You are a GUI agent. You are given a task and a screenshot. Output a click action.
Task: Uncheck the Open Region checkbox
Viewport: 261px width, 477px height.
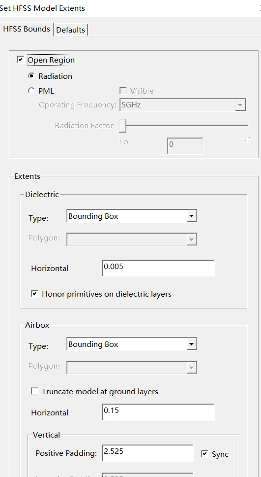click(x=20, y=60)
